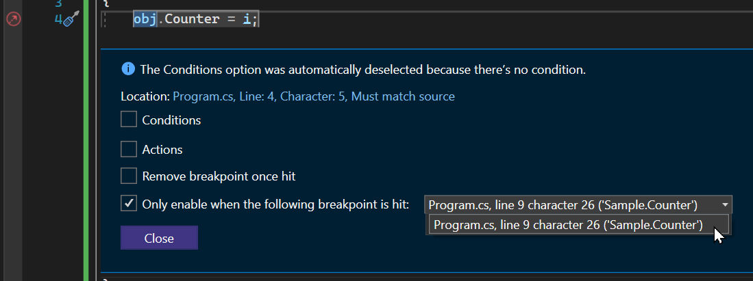This screenshot has width=753, height=281.
Task: Click the Close button
Action: 159,238
